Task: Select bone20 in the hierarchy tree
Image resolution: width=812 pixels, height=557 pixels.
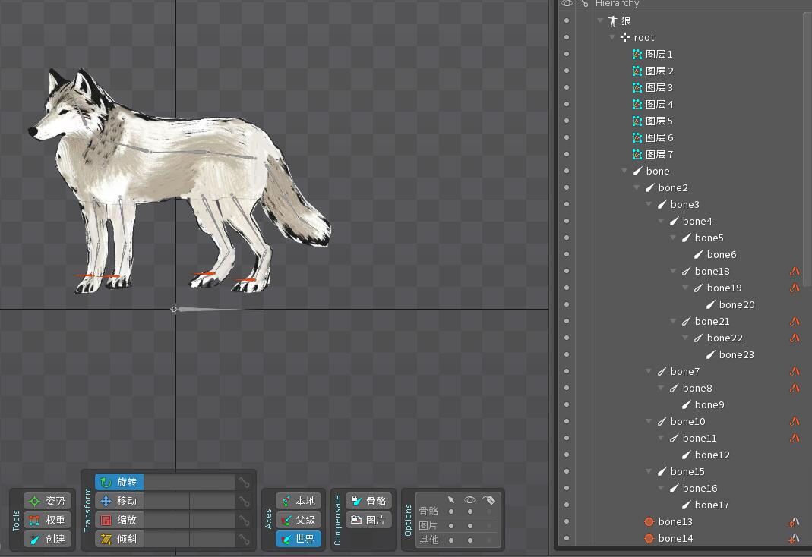Action: point(736,304)
